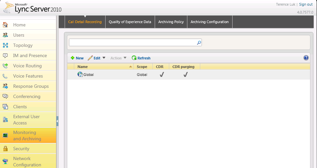Screen dimensions: 317x168
Task: Open Voice Routing section
Action: (28, 66)
